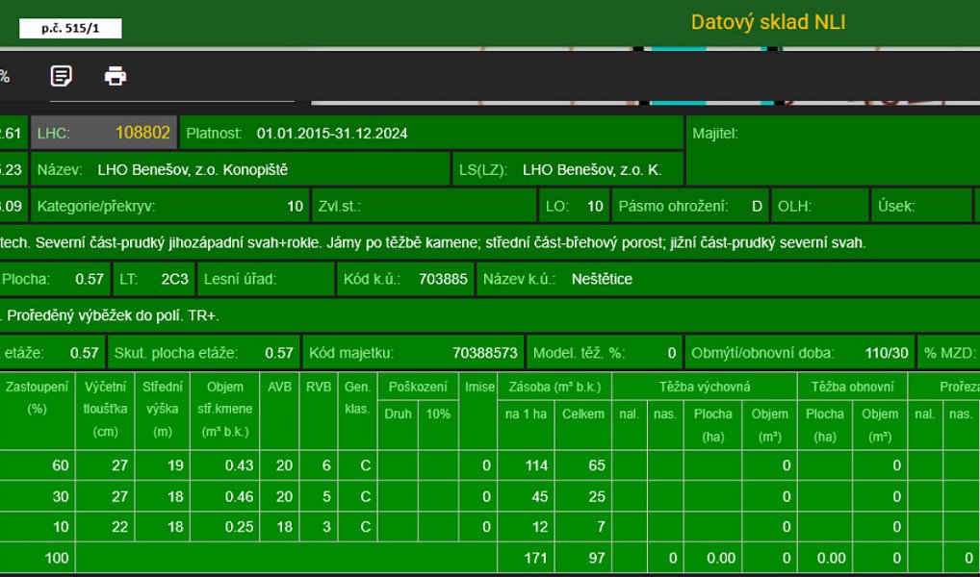Click the Těžba výchovná column header
The image size is (980, 577).
tap(705, 388)
